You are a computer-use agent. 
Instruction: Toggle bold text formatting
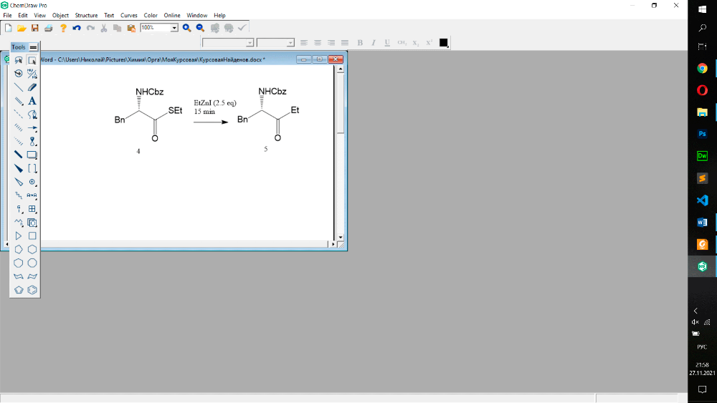tap(360, 43)
